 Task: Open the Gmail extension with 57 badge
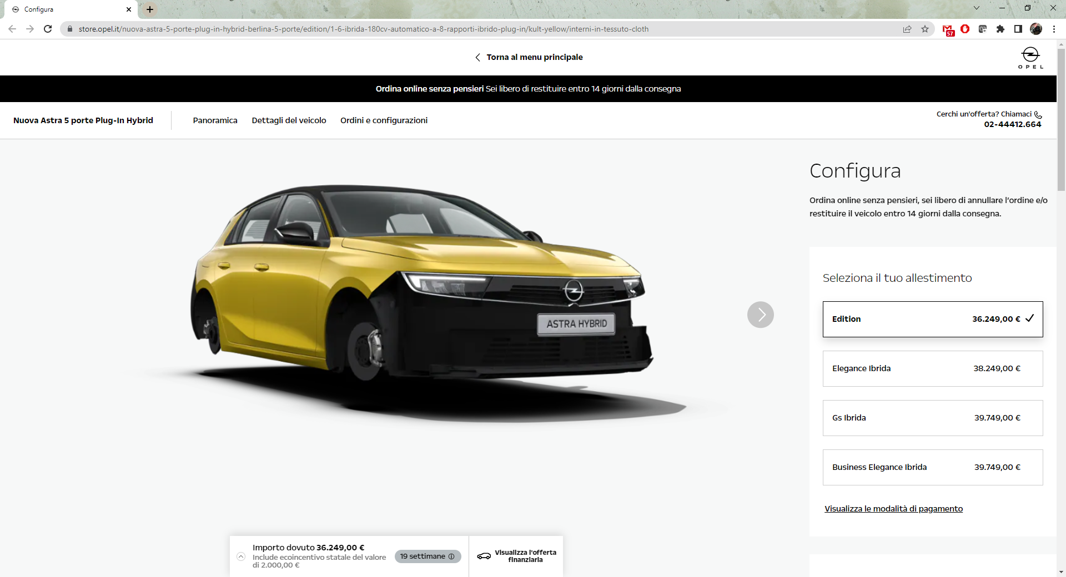coord(948,30)
